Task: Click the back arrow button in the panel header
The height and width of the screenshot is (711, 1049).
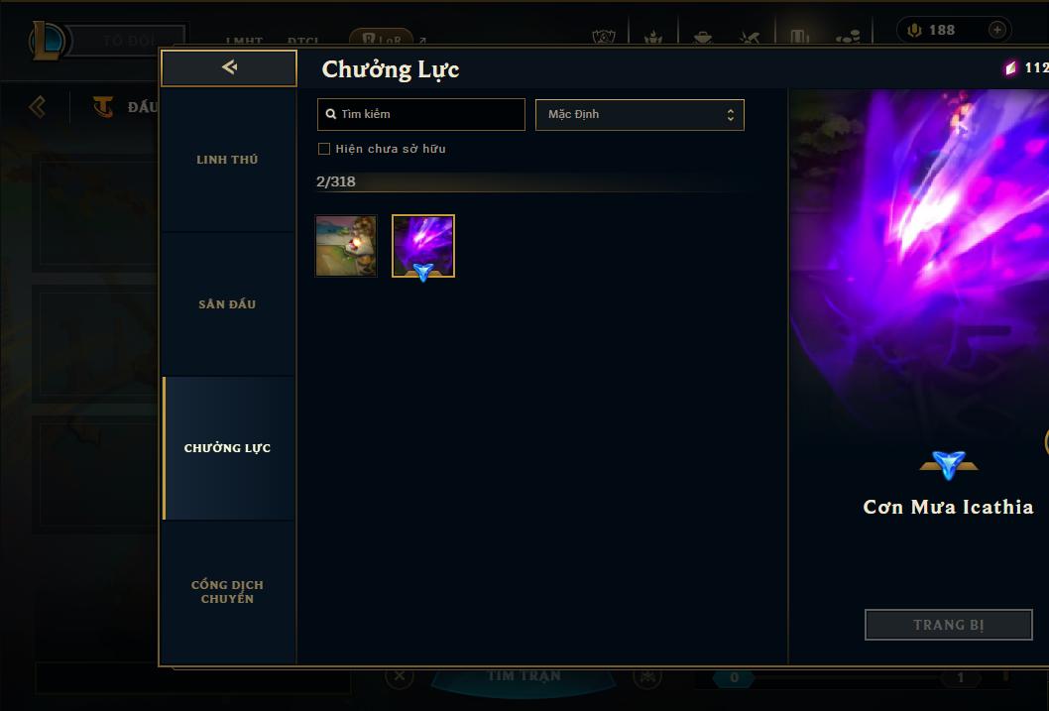Action: coord(229,67)
